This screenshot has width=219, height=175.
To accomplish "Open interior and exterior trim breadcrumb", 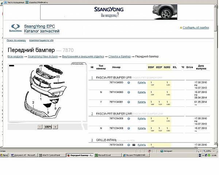I will point(83,57).
